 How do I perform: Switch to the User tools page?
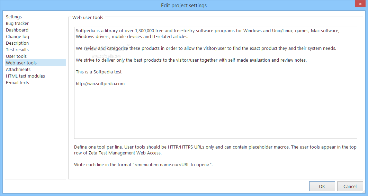click(x=35, y=56)
